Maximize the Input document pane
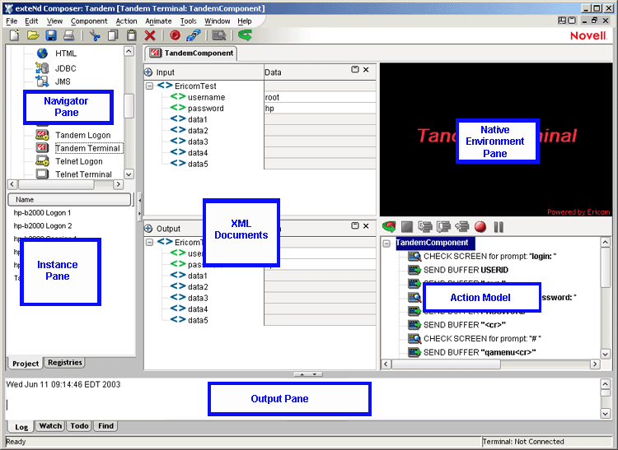The width and height of the screenshot is (618, 450). click(x=355, y=70)
